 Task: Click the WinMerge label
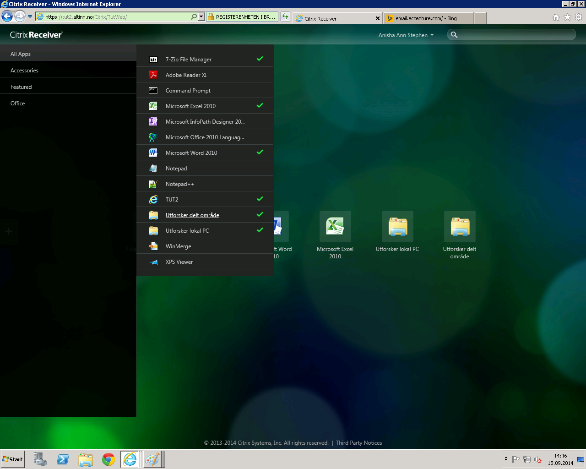coord(179,246)
